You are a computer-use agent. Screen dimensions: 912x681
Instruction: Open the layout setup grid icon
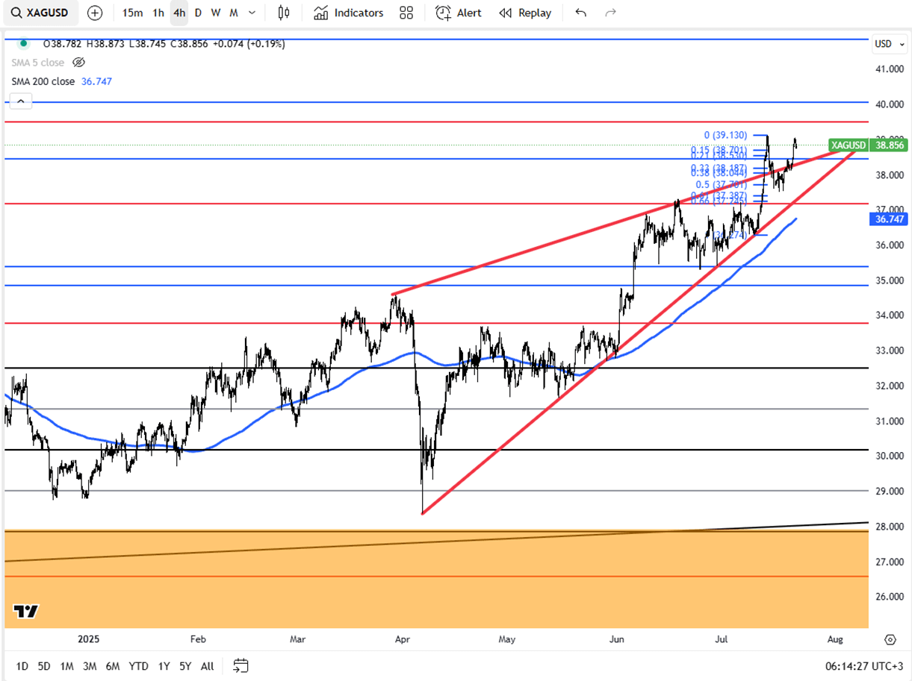pos(406,13)
